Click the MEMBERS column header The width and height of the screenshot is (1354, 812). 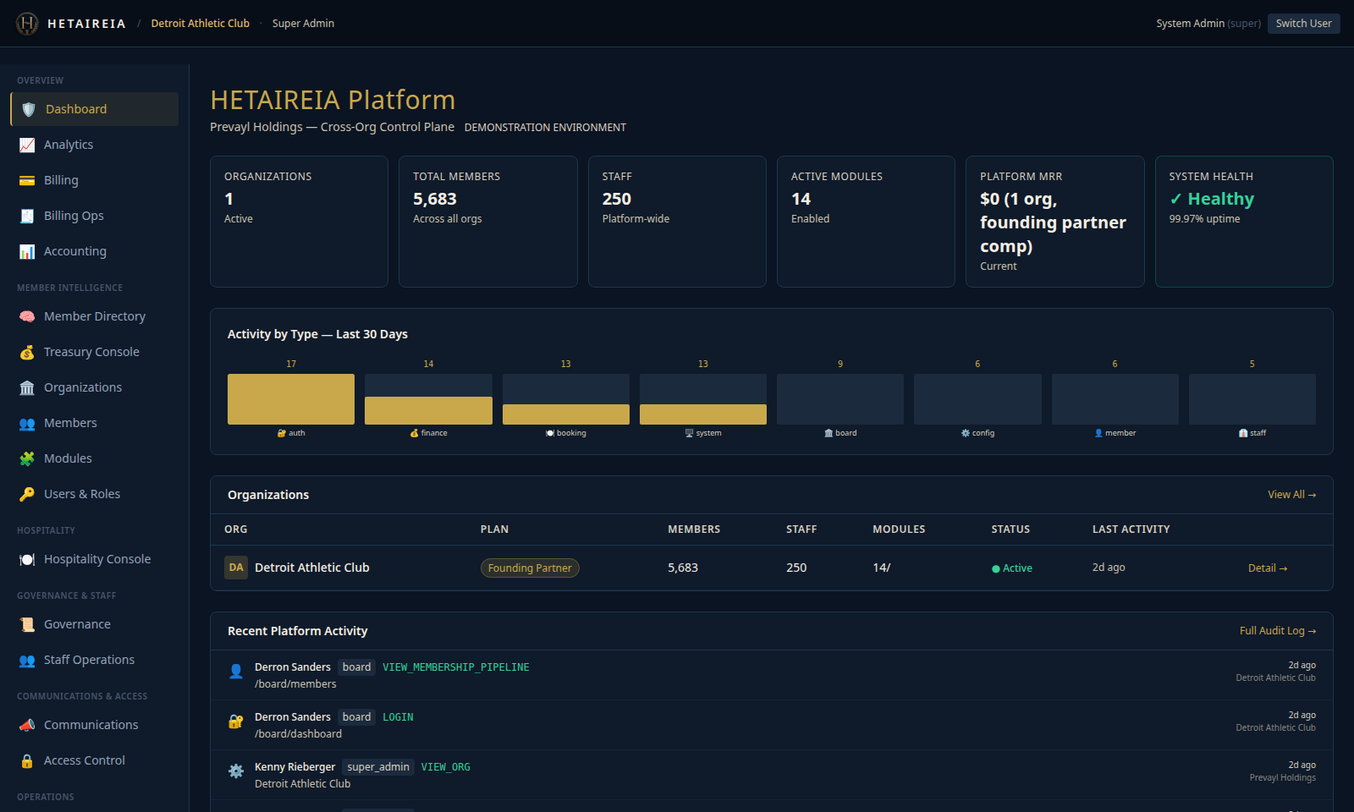click(694, 529)
